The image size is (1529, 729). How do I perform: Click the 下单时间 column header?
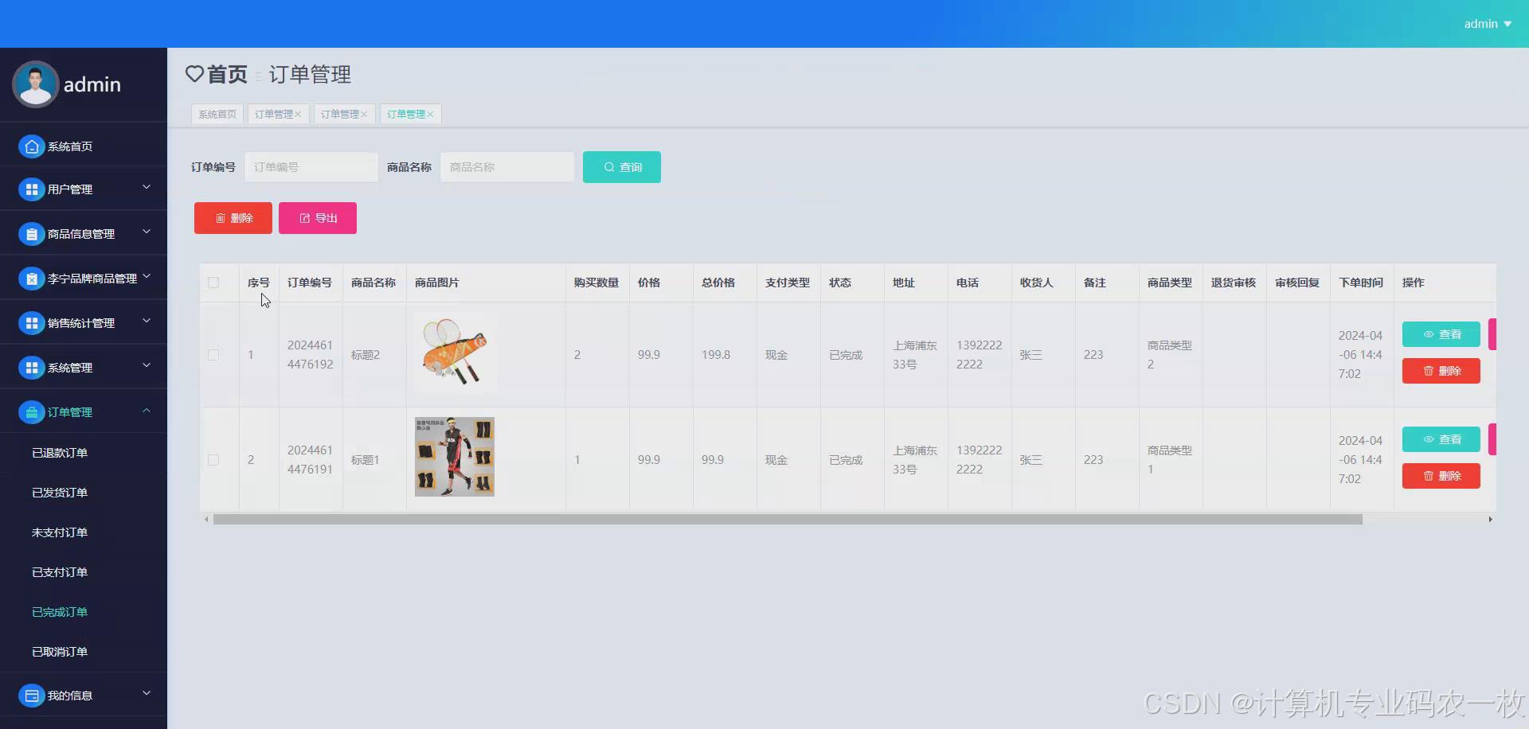1361,283
